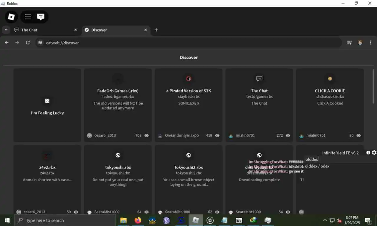Close the Discover tab
377x226 pixels.
click(145, 30)
